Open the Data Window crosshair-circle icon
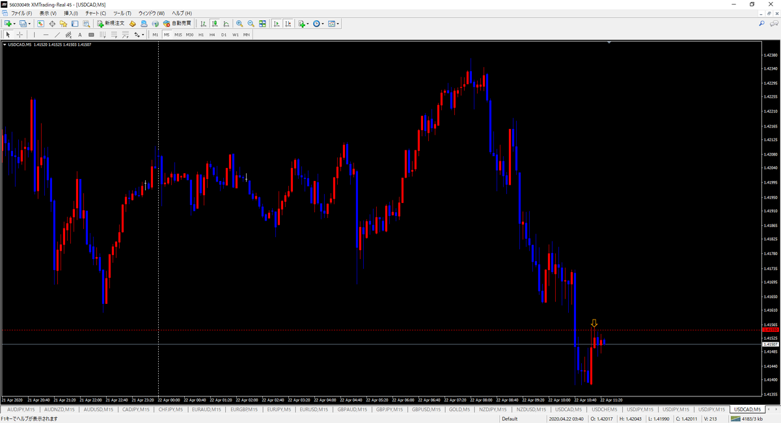Viewport: 781px width, 423px height. [x=52, y=23]
